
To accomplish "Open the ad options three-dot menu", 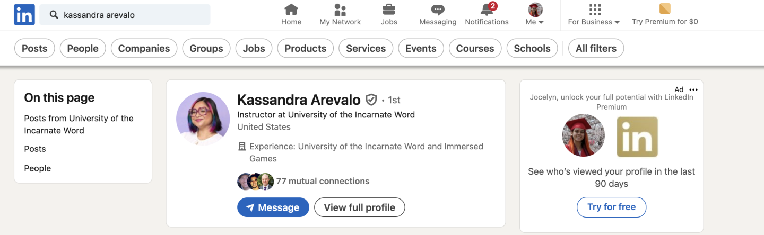I will (693, 89).
